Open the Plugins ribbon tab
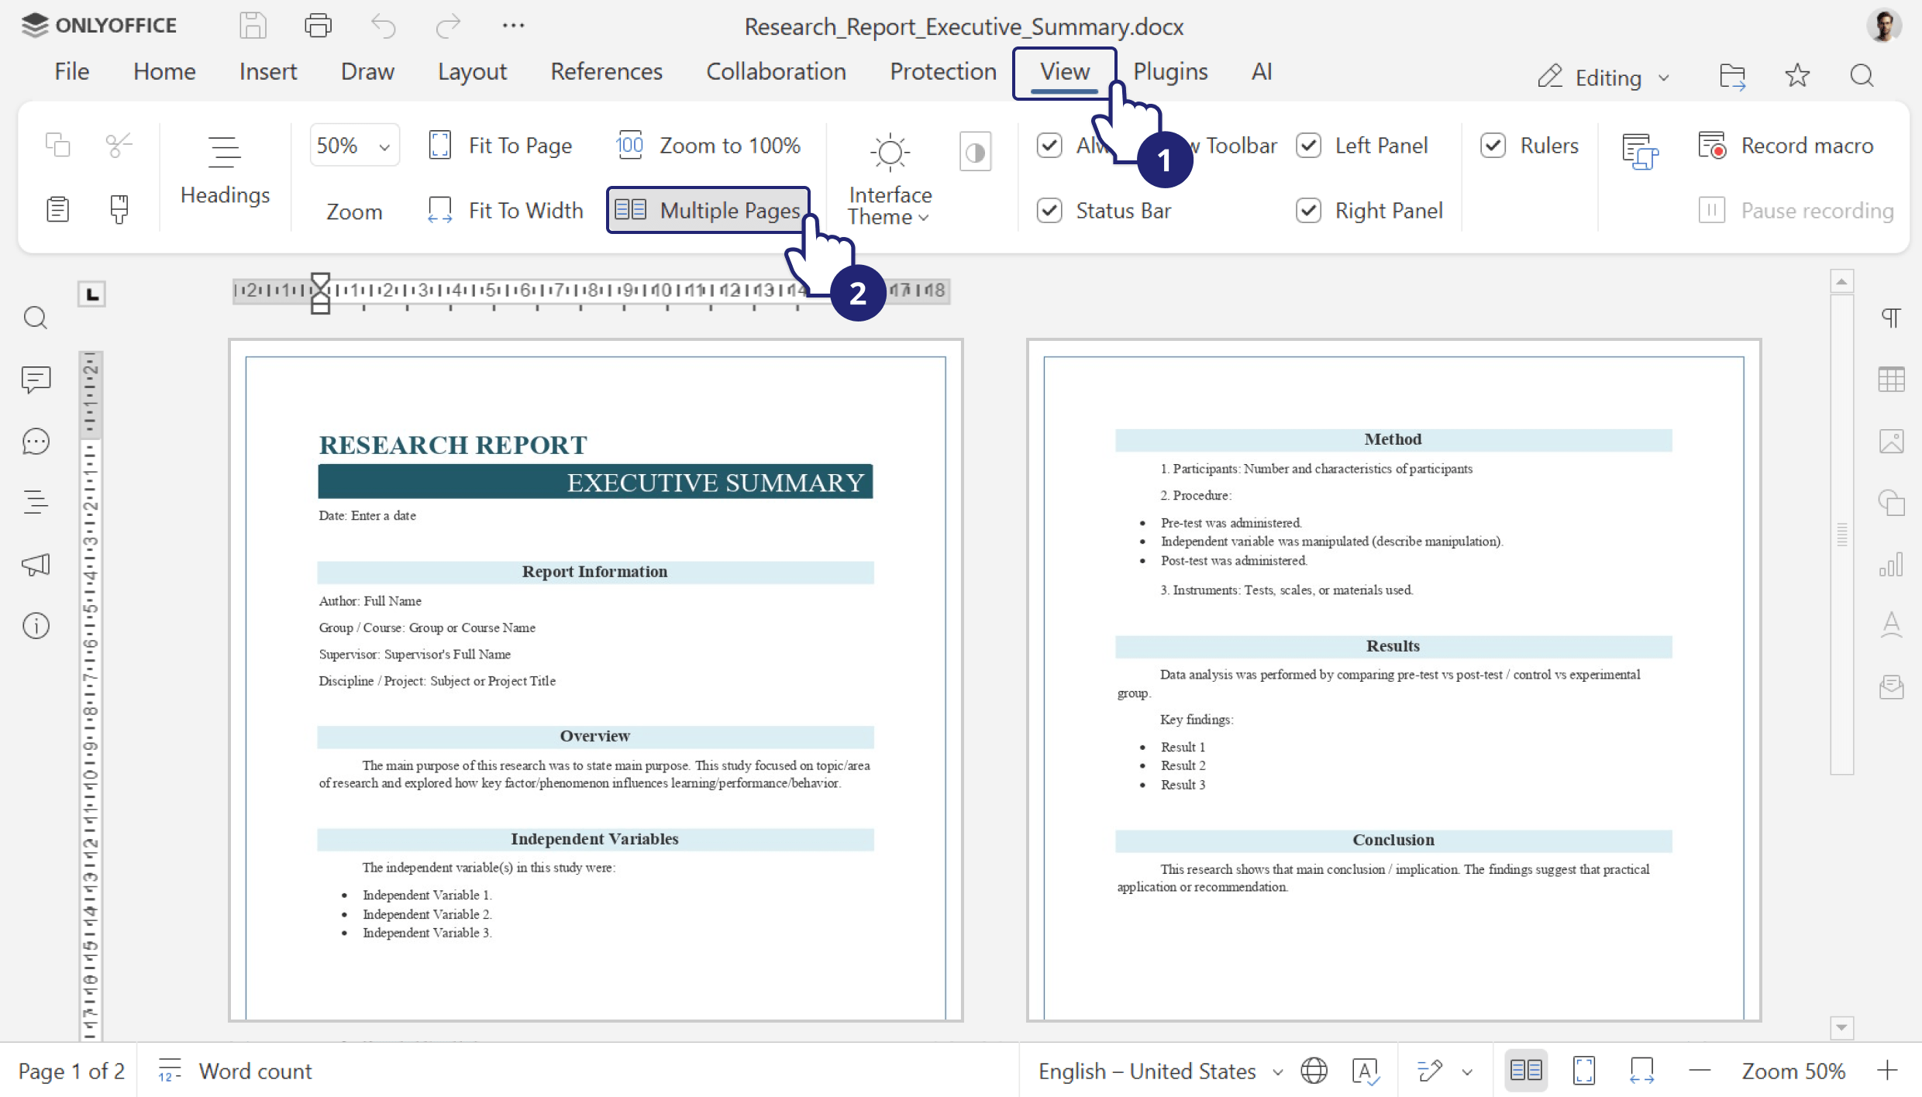 pyautogui.click(x=1170, y=71)
